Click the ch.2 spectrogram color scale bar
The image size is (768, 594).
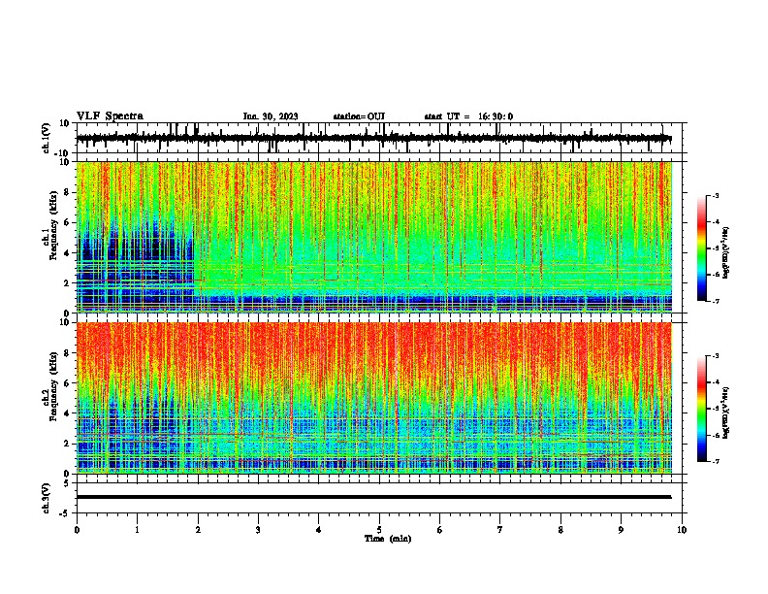click(x=701, y=409)
